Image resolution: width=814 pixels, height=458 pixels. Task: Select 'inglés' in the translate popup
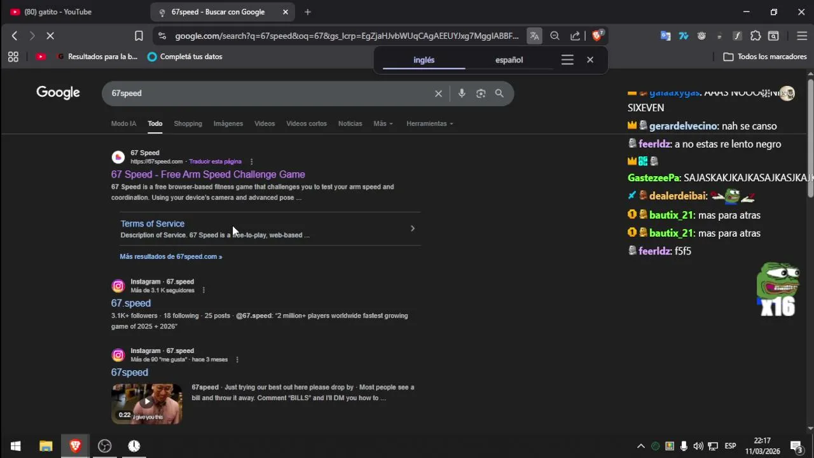coord(424,60)
